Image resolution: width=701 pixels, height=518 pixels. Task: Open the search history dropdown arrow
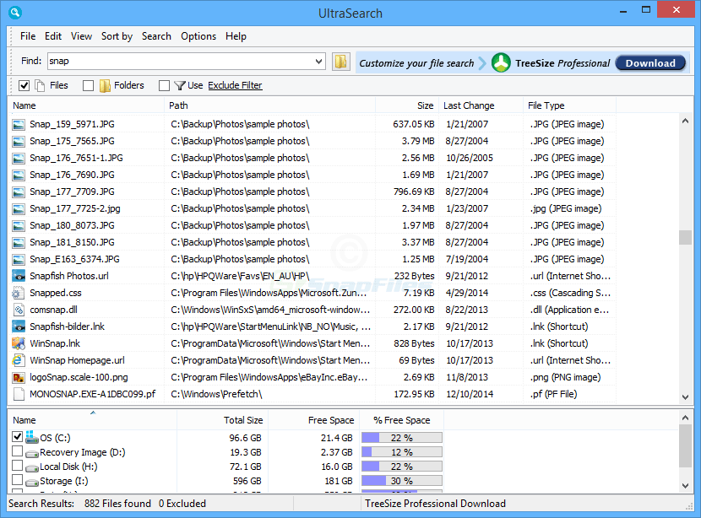(319, 61)
